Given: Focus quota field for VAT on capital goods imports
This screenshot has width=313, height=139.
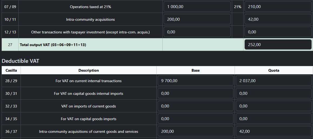Looking at the screenshot, I should [x=274, y=119].
